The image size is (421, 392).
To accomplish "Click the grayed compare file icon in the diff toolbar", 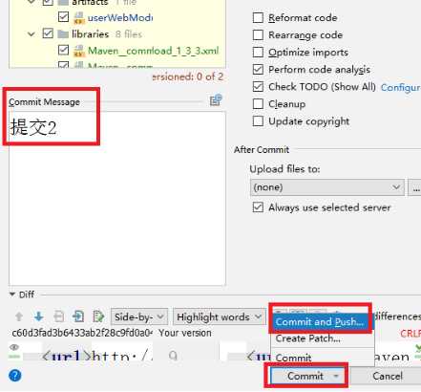I will (58, 316).
